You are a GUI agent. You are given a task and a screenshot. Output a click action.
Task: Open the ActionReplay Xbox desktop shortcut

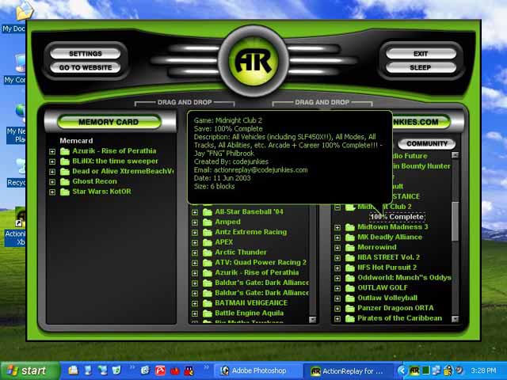(x=15, y=227)
